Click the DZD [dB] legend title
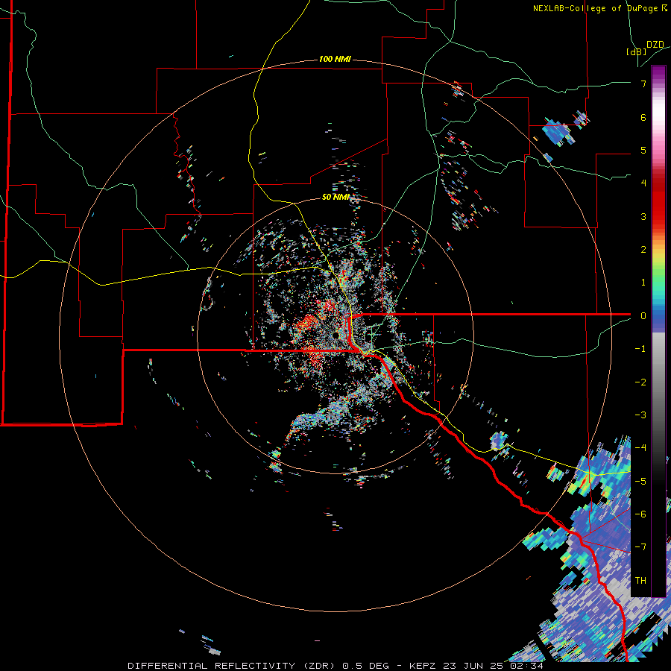671x671 pixels. click(x=646, y=48)
